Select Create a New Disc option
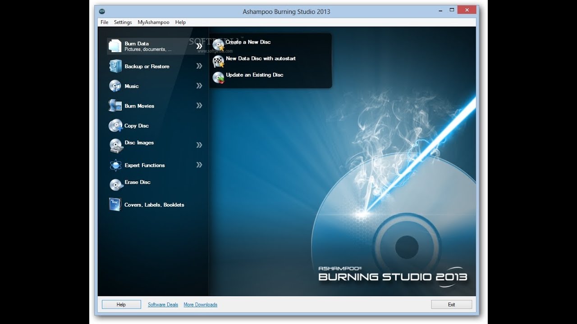 coord(248,42)
